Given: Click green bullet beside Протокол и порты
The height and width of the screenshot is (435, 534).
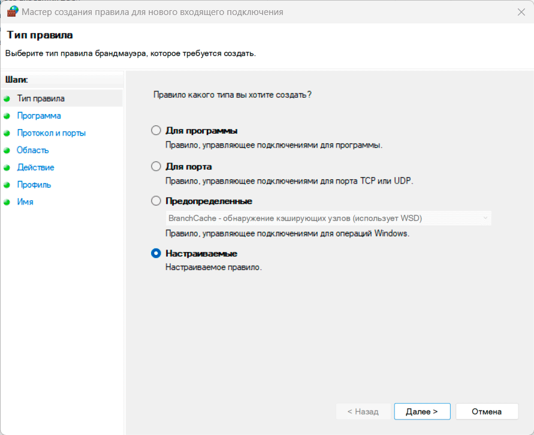Looking at the screenshot, I should 7,133.
